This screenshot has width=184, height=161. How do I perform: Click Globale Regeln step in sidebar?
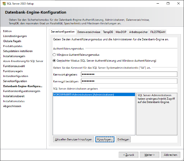pyautogui.click(x=12, y=41)
